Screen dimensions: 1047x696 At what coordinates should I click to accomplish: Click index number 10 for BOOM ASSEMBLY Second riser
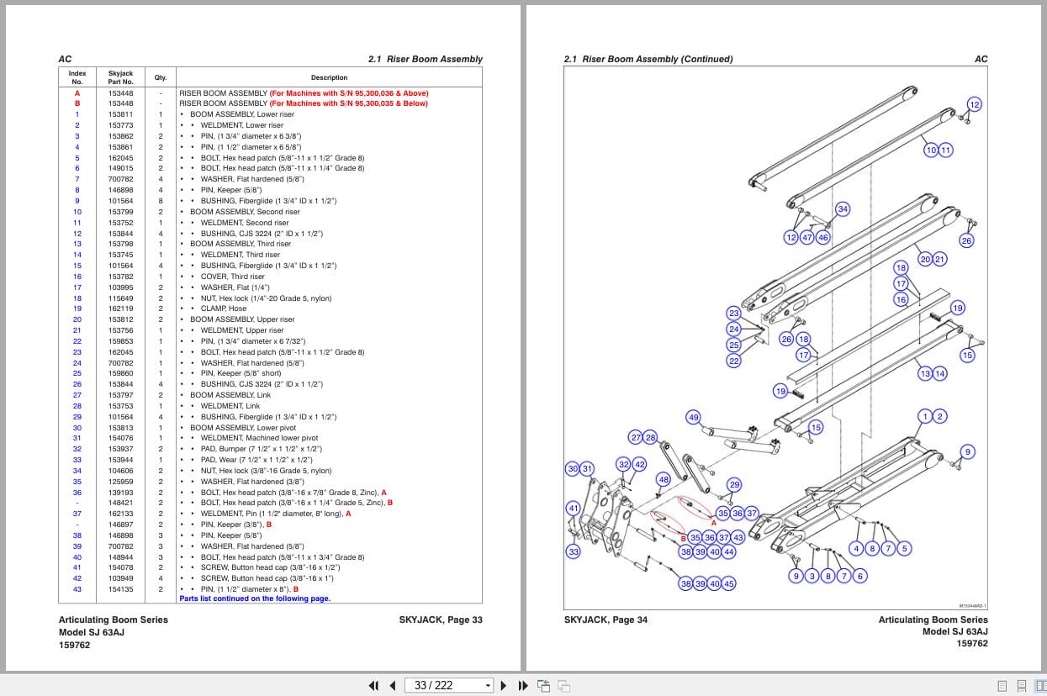[x=77, y=211]
